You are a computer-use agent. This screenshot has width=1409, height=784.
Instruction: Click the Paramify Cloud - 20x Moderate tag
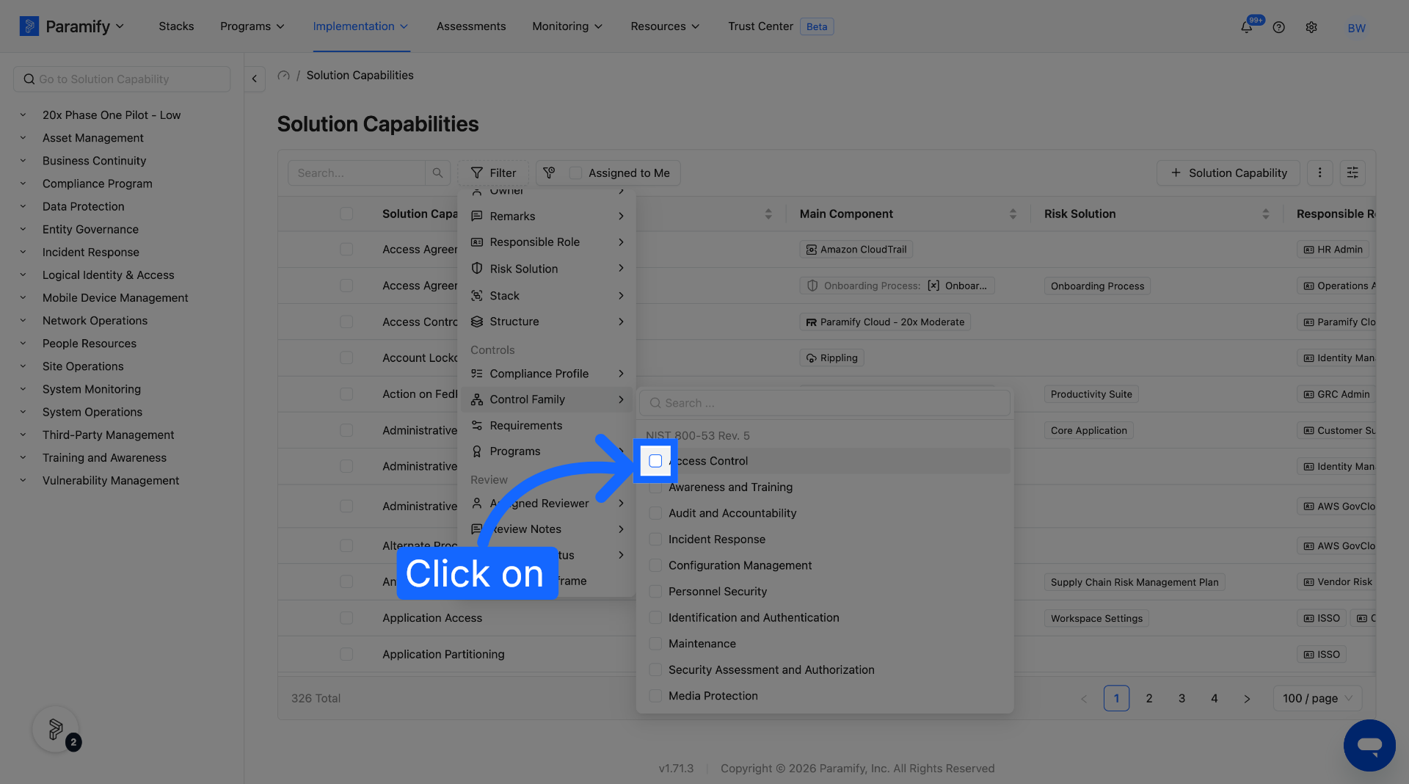point(885,322)
